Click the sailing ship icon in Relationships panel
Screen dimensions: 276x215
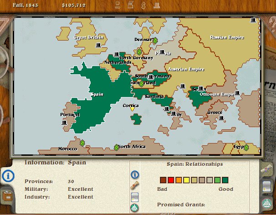pos(134,208)
